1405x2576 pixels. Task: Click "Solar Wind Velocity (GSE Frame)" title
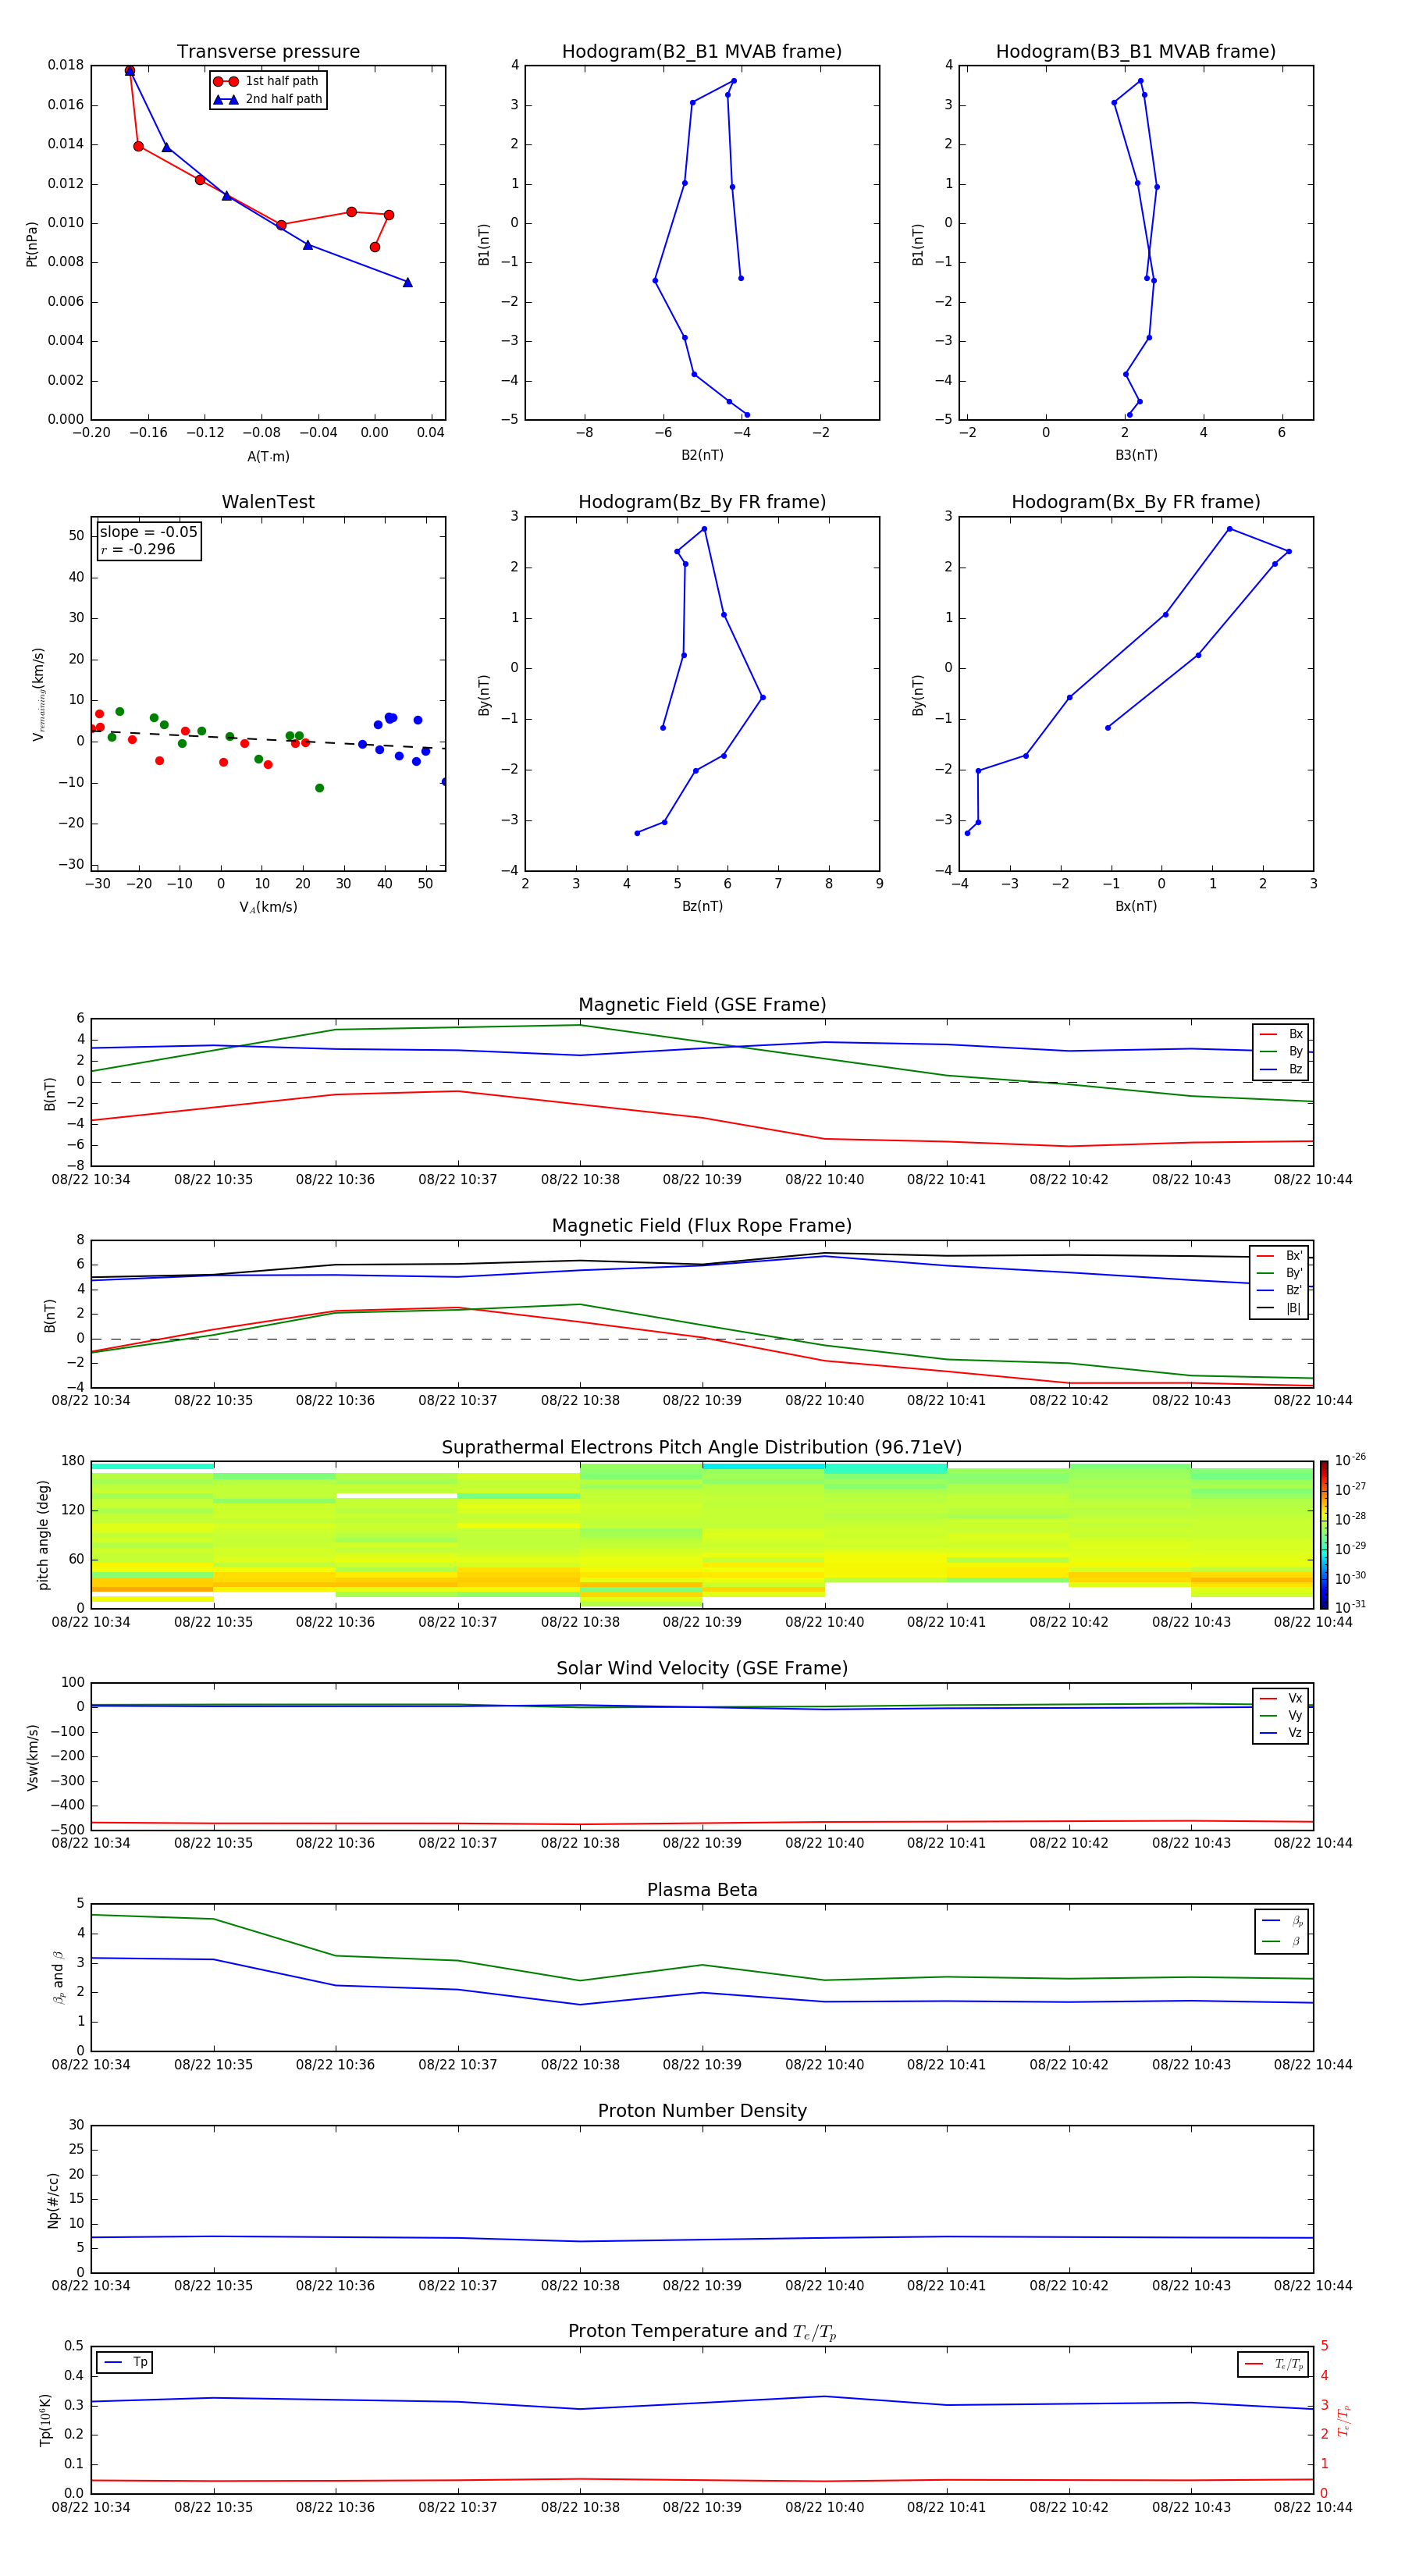[x=702, y=1668]
